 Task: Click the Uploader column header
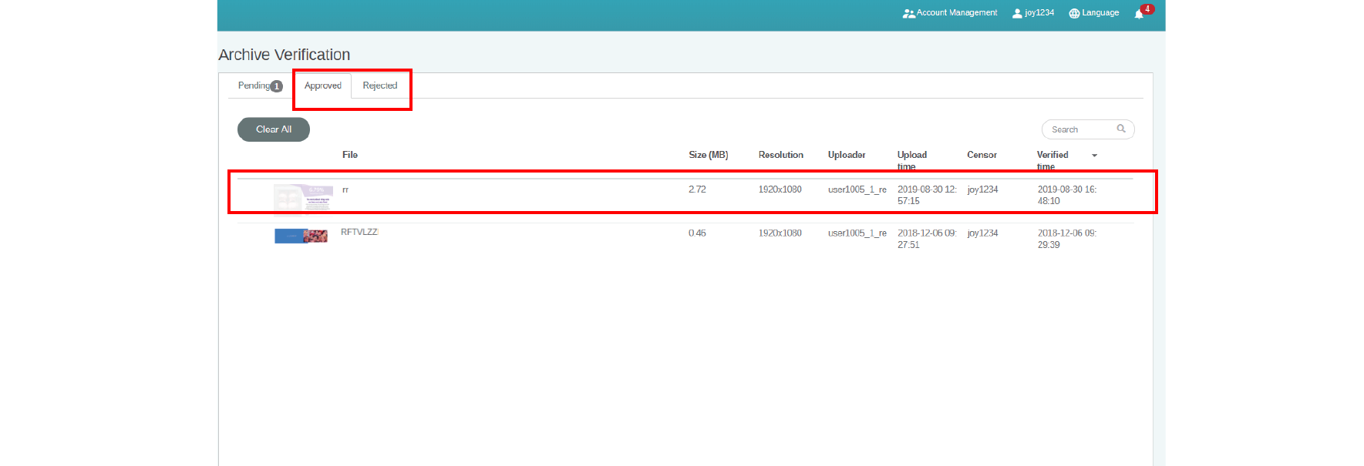tap(846, 155)
